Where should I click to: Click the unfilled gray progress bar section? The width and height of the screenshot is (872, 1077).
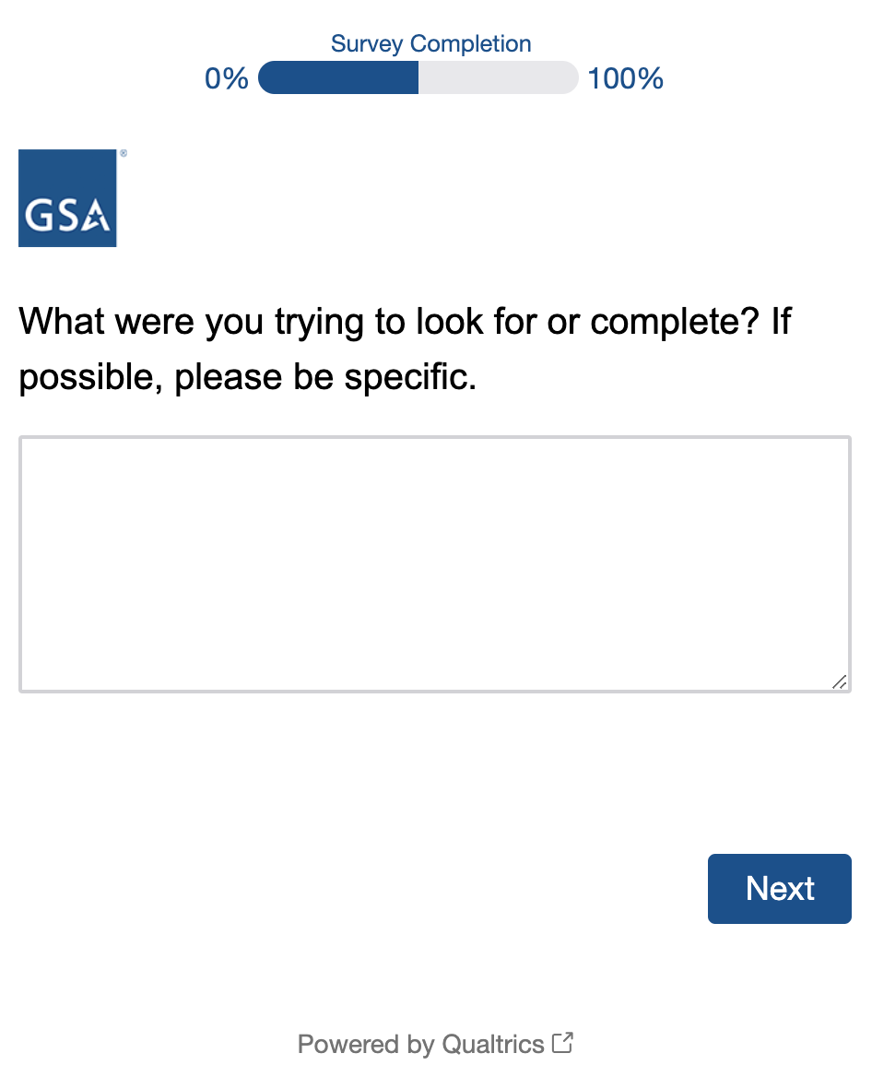498,78
